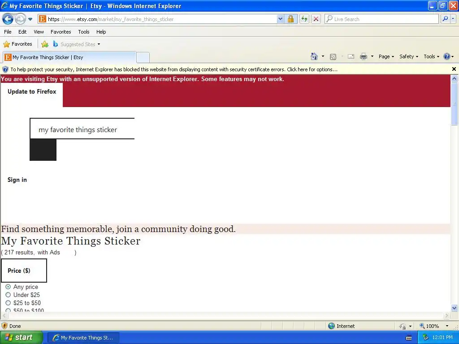The image size is (459, 344).
Task: Open the View menu
Action: (x=39, y=32)
